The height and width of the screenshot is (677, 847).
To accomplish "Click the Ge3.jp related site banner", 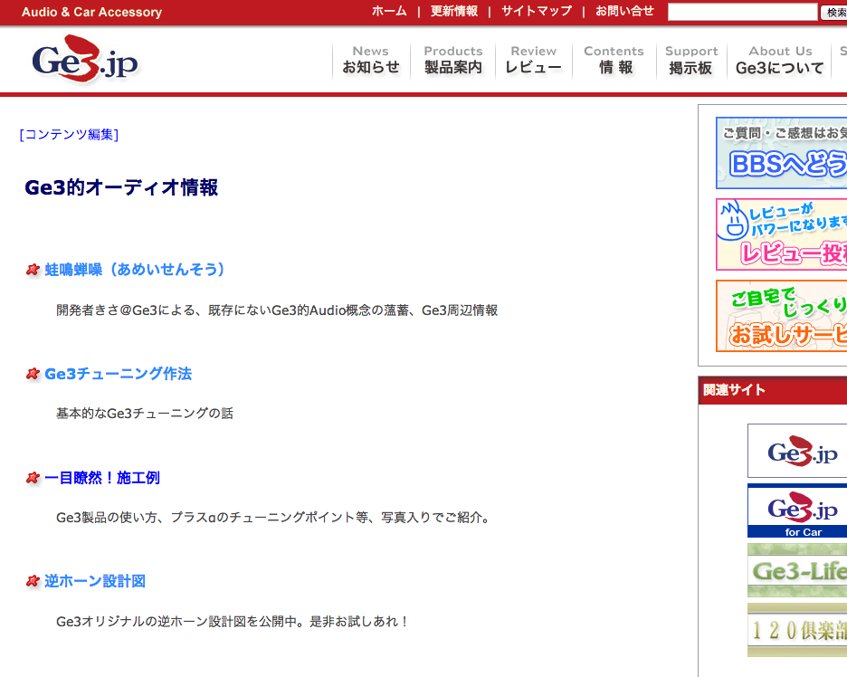I will coord(797,451).
